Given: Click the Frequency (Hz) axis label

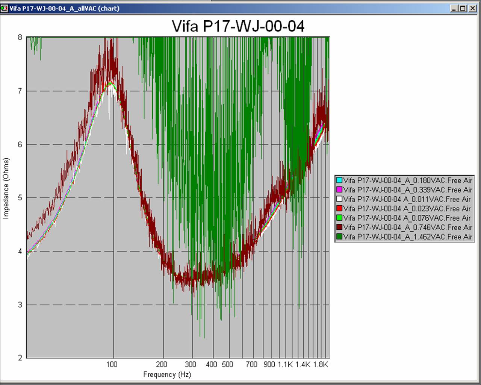Looking at the screenshot, I should coord(167,374).
